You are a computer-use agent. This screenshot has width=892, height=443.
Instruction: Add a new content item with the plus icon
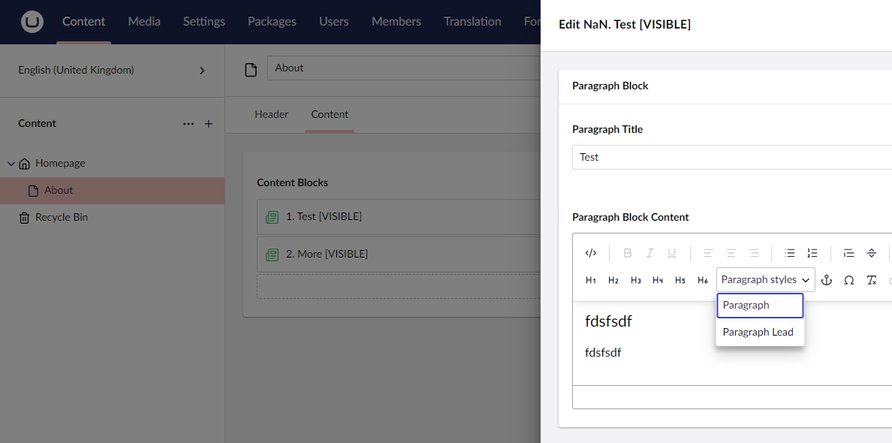pos(208,123)
